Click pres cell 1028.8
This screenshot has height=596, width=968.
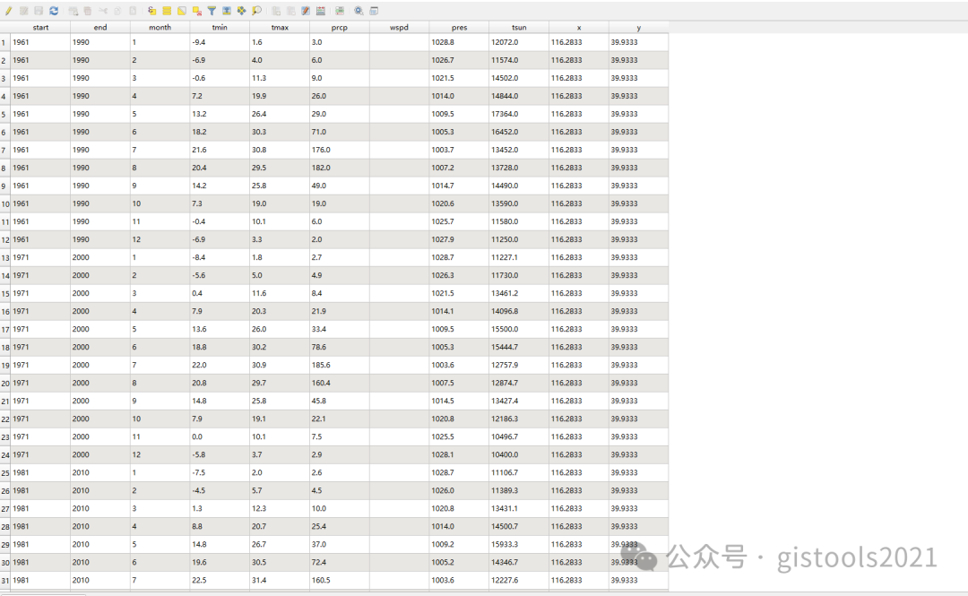pyautogui.click(x=459, y=42)
